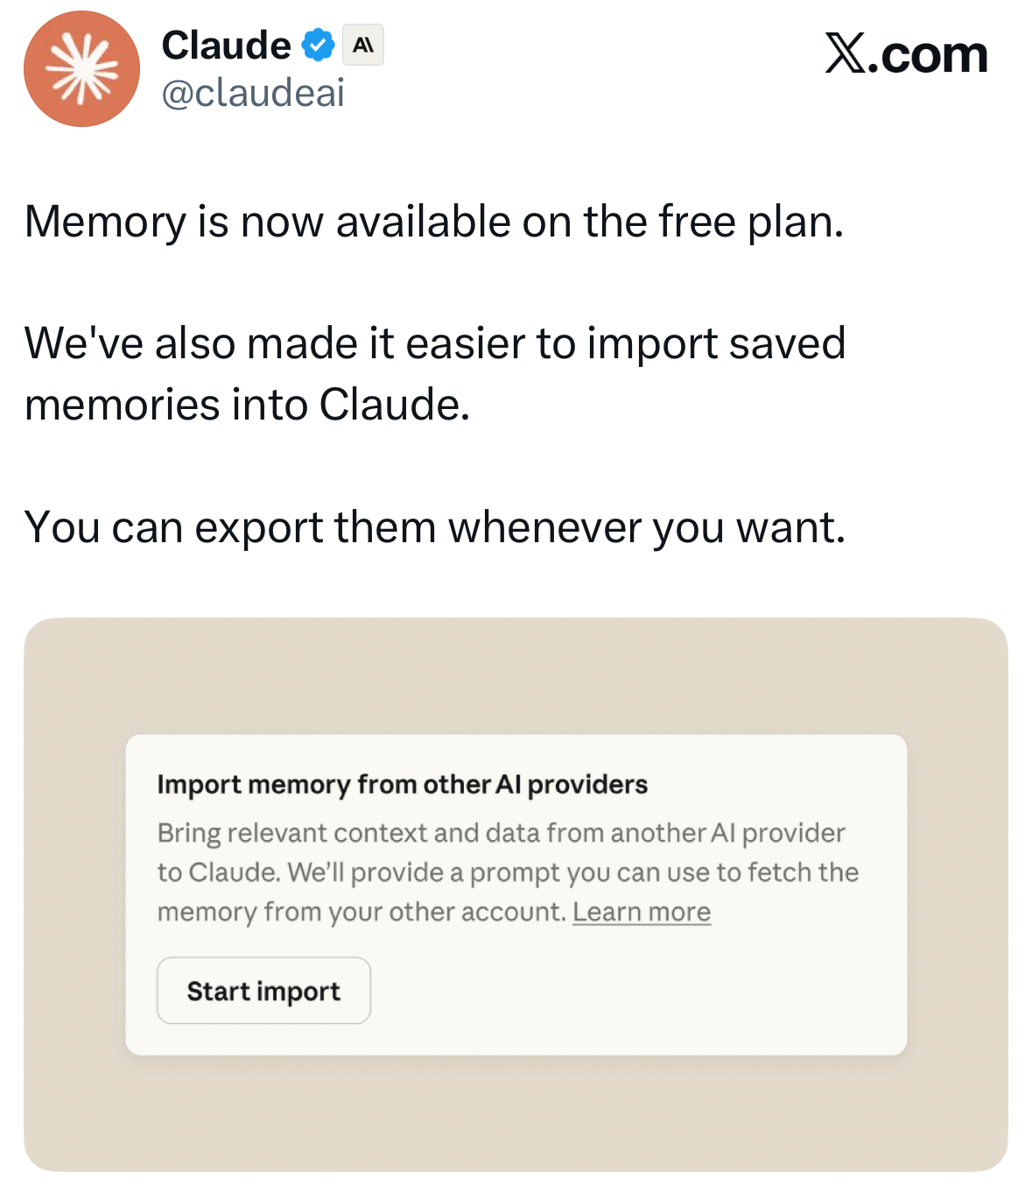Click the ".com" text beside the X logo
The width and height of the screenshot is (1032, 1193).
pos(932,54)
